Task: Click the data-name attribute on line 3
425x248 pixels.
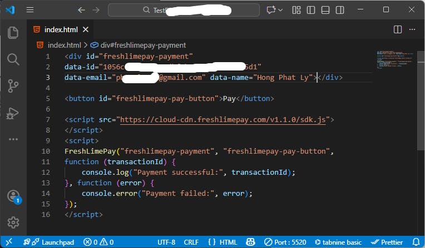Action: pyautogui.click(x=229, y=77)
